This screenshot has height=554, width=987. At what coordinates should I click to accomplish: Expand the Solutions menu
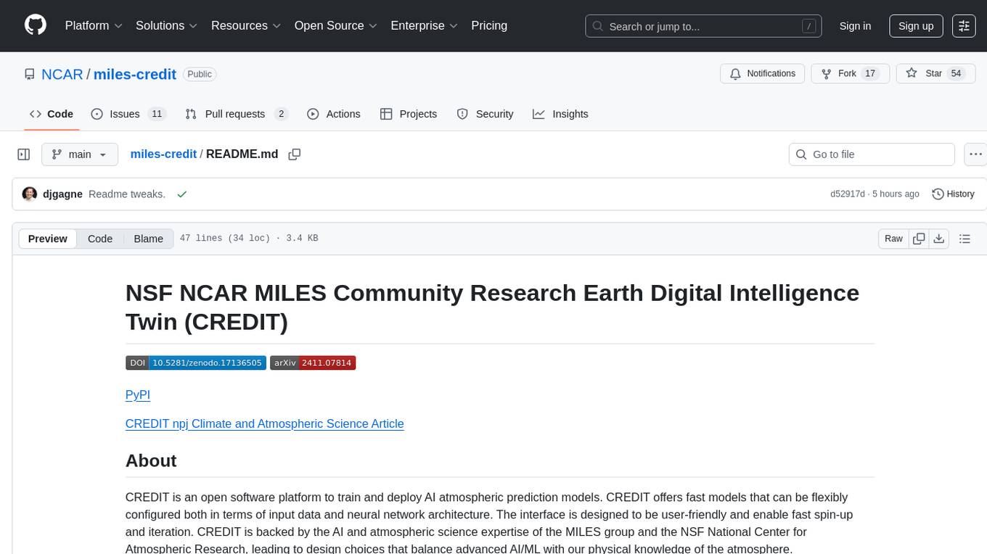(x=167, y=25)
